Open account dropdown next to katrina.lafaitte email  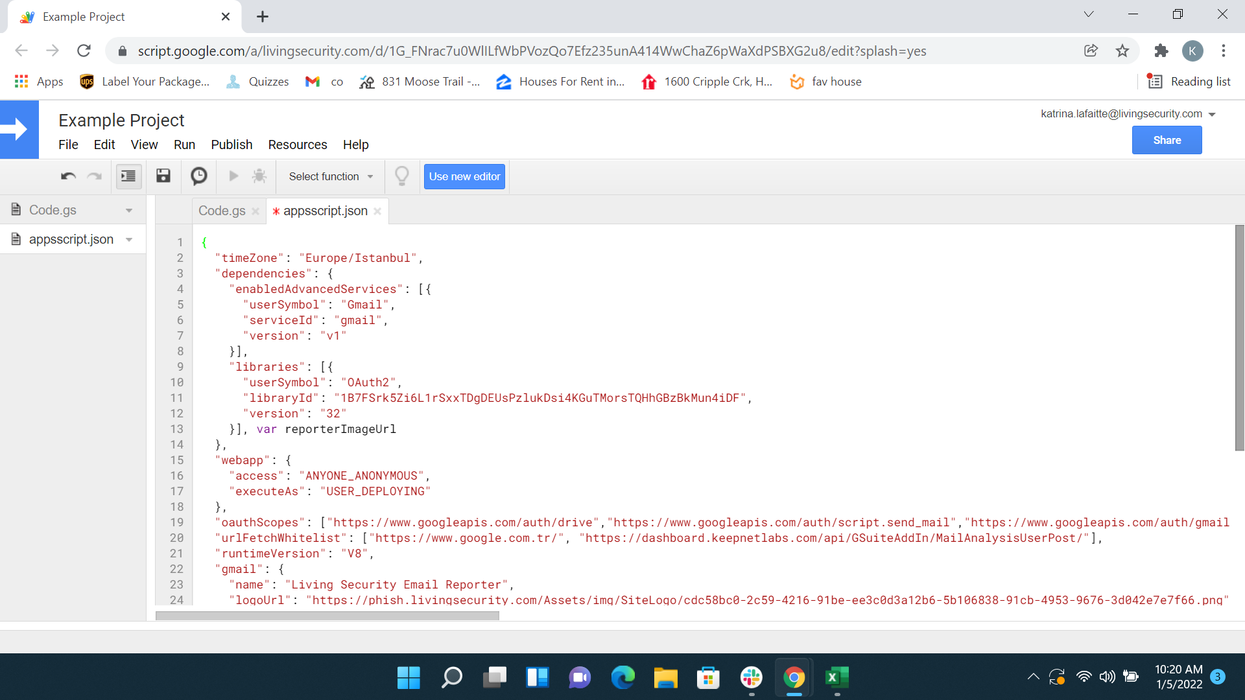(1212, 114)
